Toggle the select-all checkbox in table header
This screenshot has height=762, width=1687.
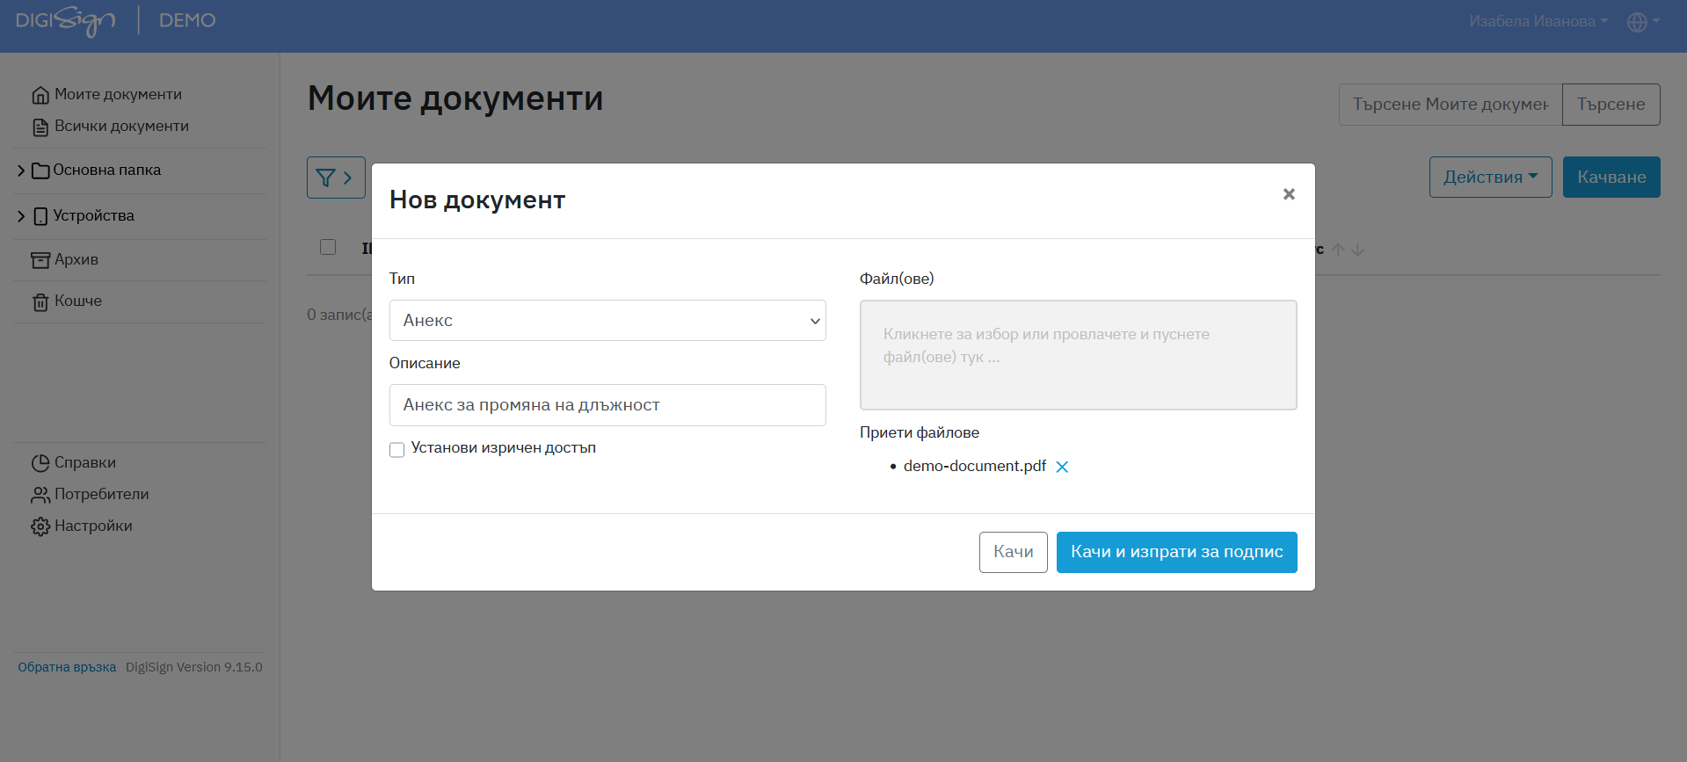coord(328,247)
